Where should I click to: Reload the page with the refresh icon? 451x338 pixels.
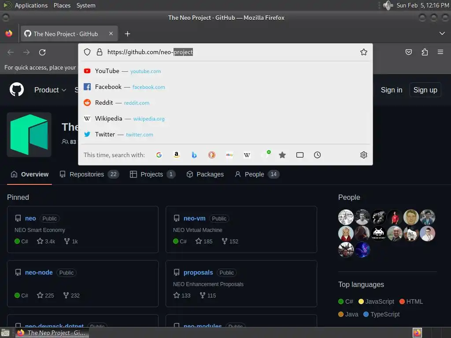(42, 52)
